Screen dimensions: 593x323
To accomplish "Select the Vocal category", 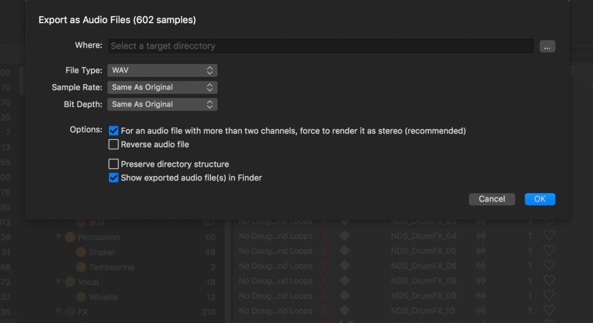I will pos(88,282).
